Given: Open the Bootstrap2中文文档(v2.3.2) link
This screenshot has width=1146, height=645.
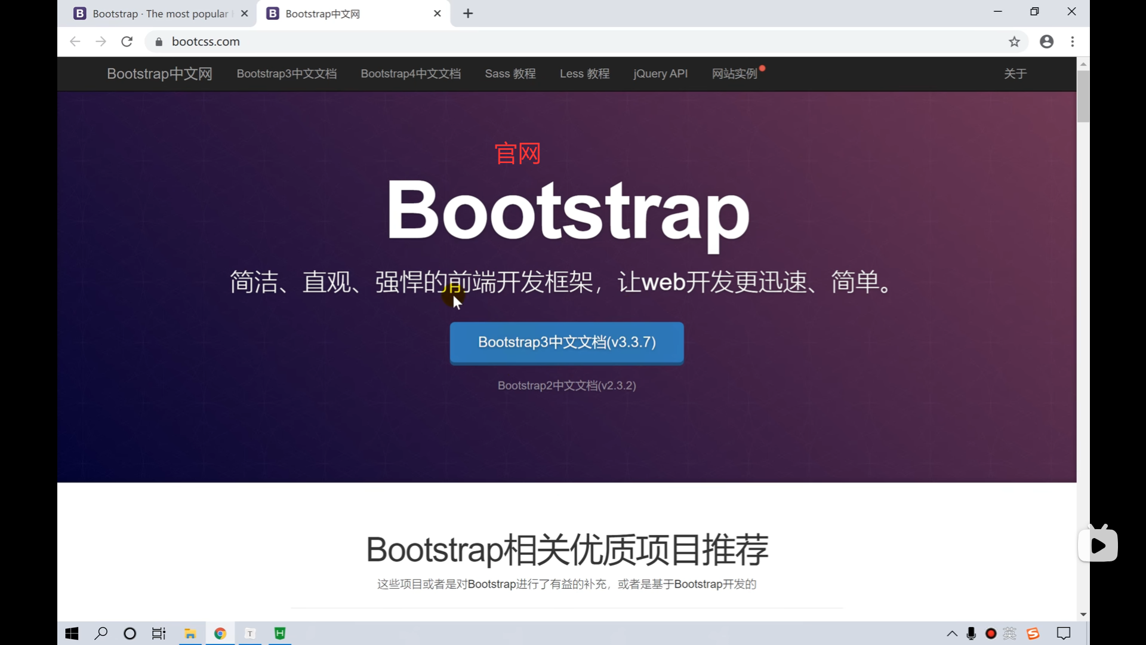Looking at the screenshot, I should [566, 386].
